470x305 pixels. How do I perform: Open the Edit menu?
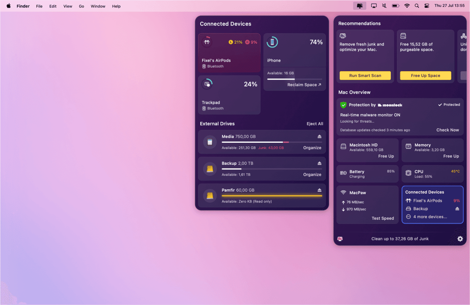(x=53, y=6)
